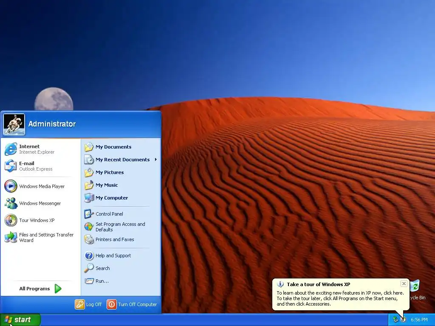Click the Control Panel icon

pos(89,214)
